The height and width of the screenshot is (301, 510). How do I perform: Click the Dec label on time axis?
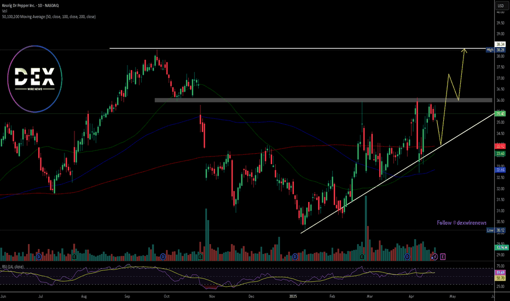point(251,297)
